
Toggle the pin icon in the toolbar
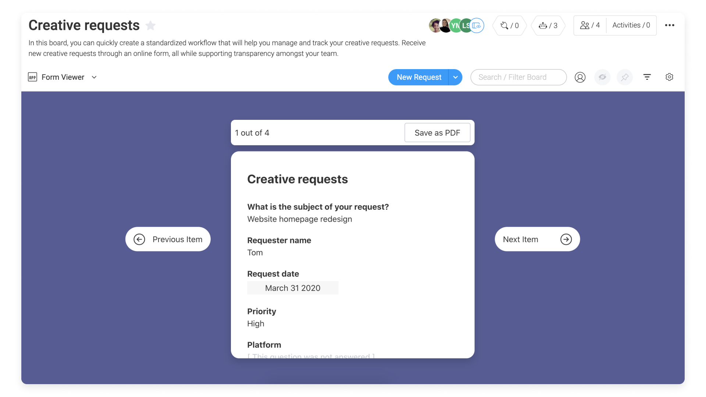(x=625, y=77)
